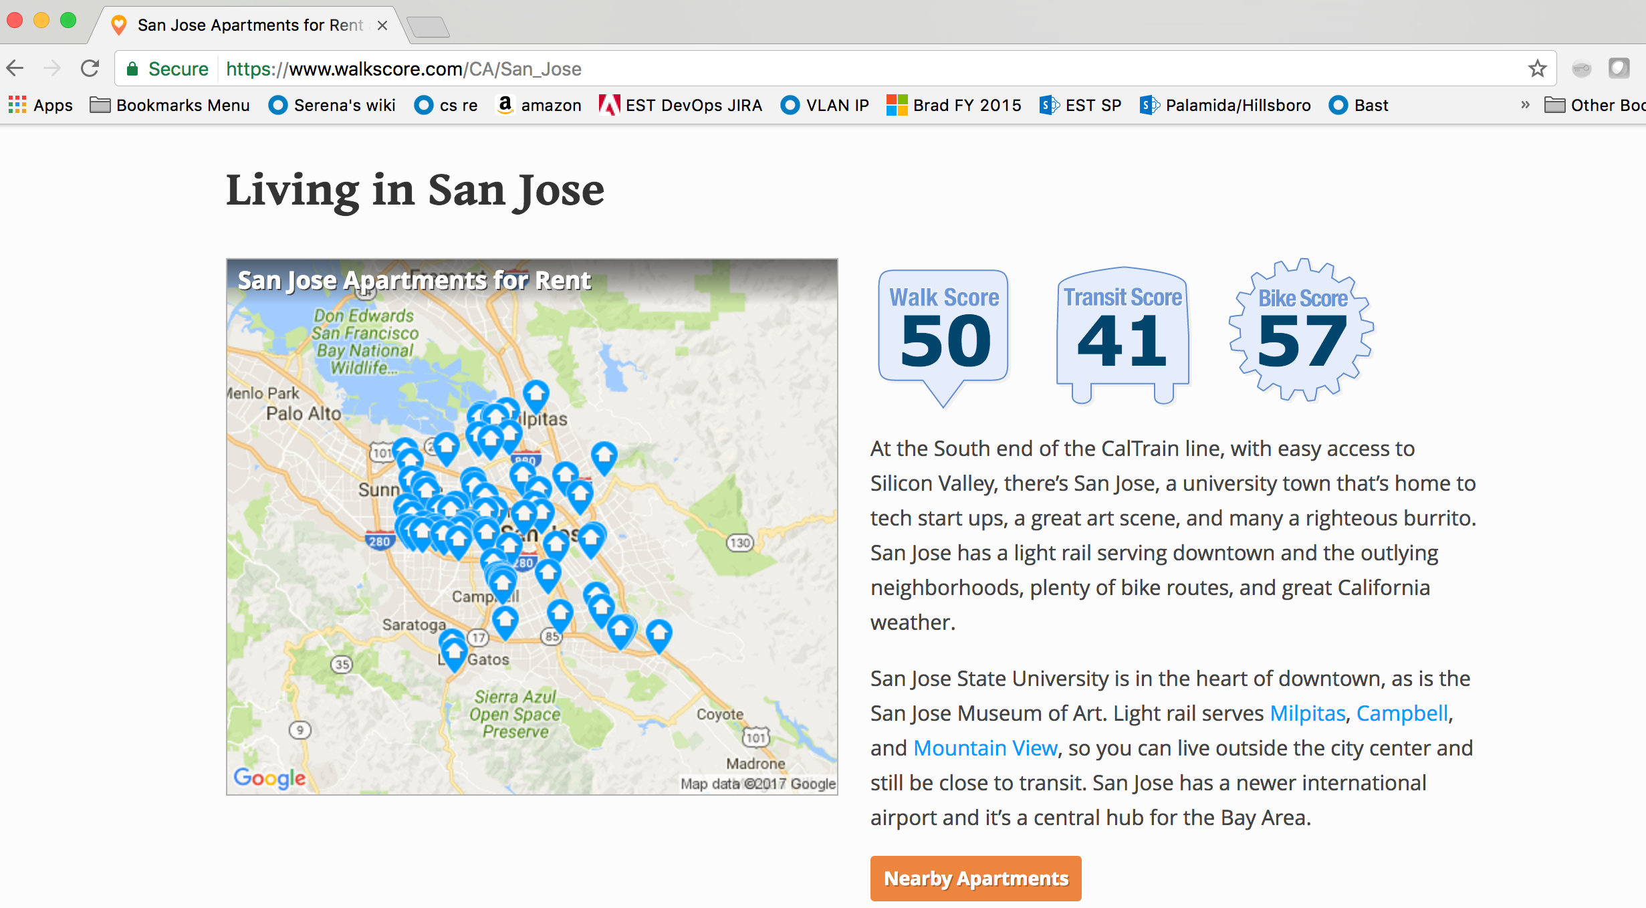Image resolution: width=1646 pixels, height=908 pixels.
Task: Click the extension icon right of the bookmark star
Action: (x=1581, y=68)
